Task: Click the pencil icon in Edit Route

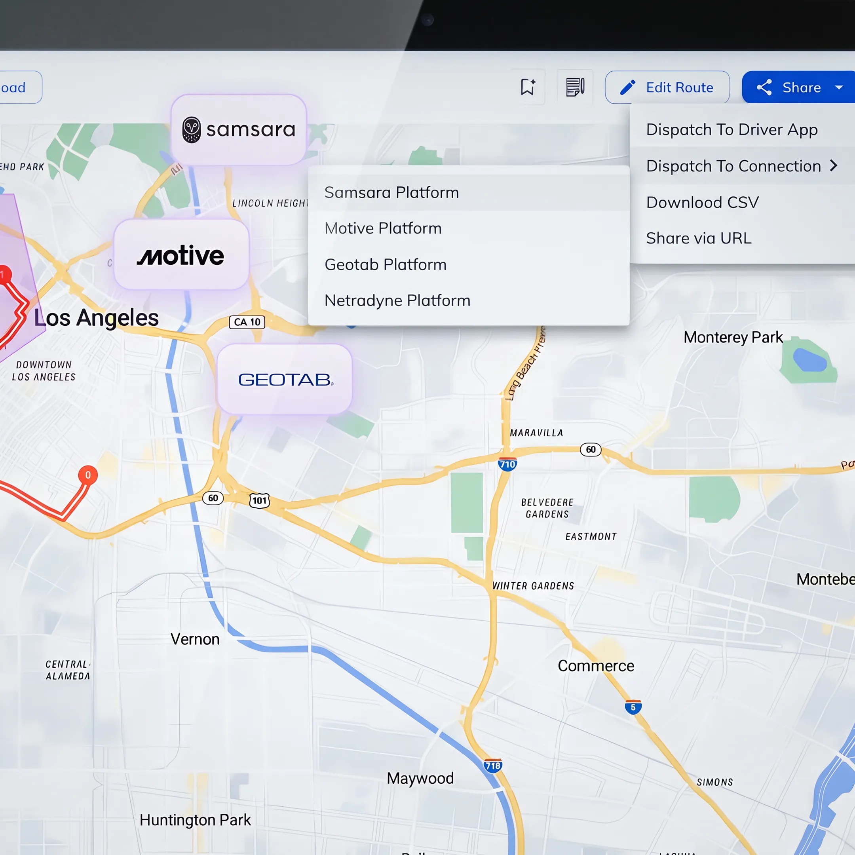Action: [x=627, y=87]
